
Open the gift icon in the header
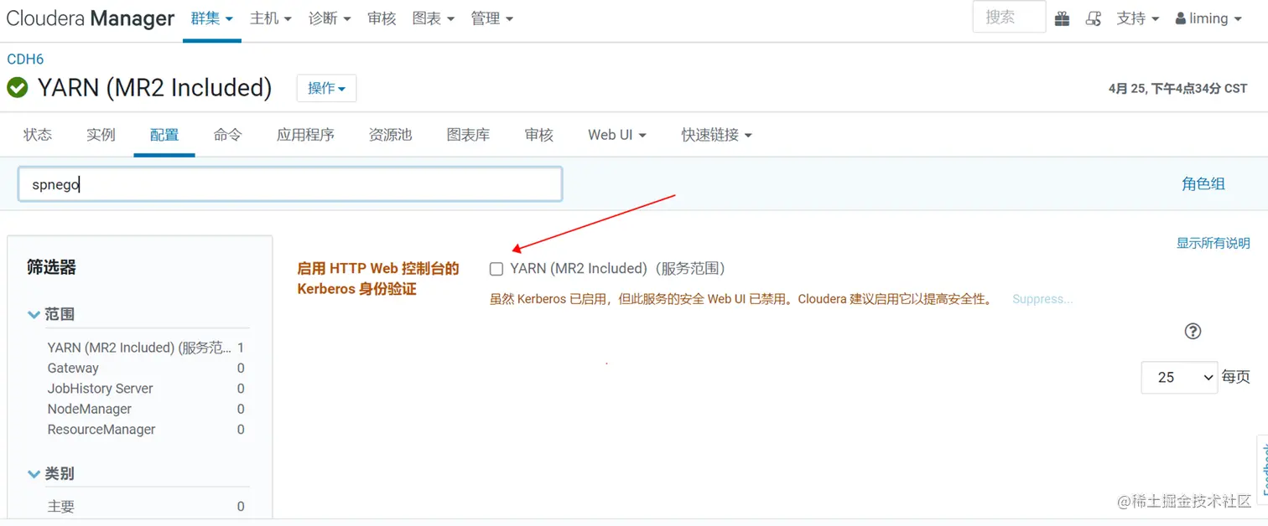click(1062, 18)
